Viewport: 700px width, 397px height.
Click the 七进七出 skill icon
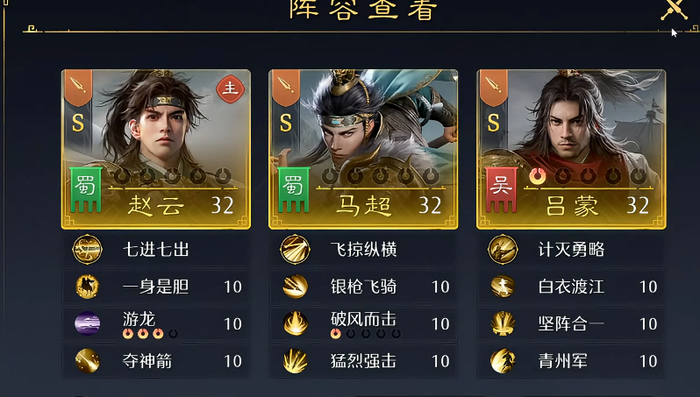[x=87, y=250]
